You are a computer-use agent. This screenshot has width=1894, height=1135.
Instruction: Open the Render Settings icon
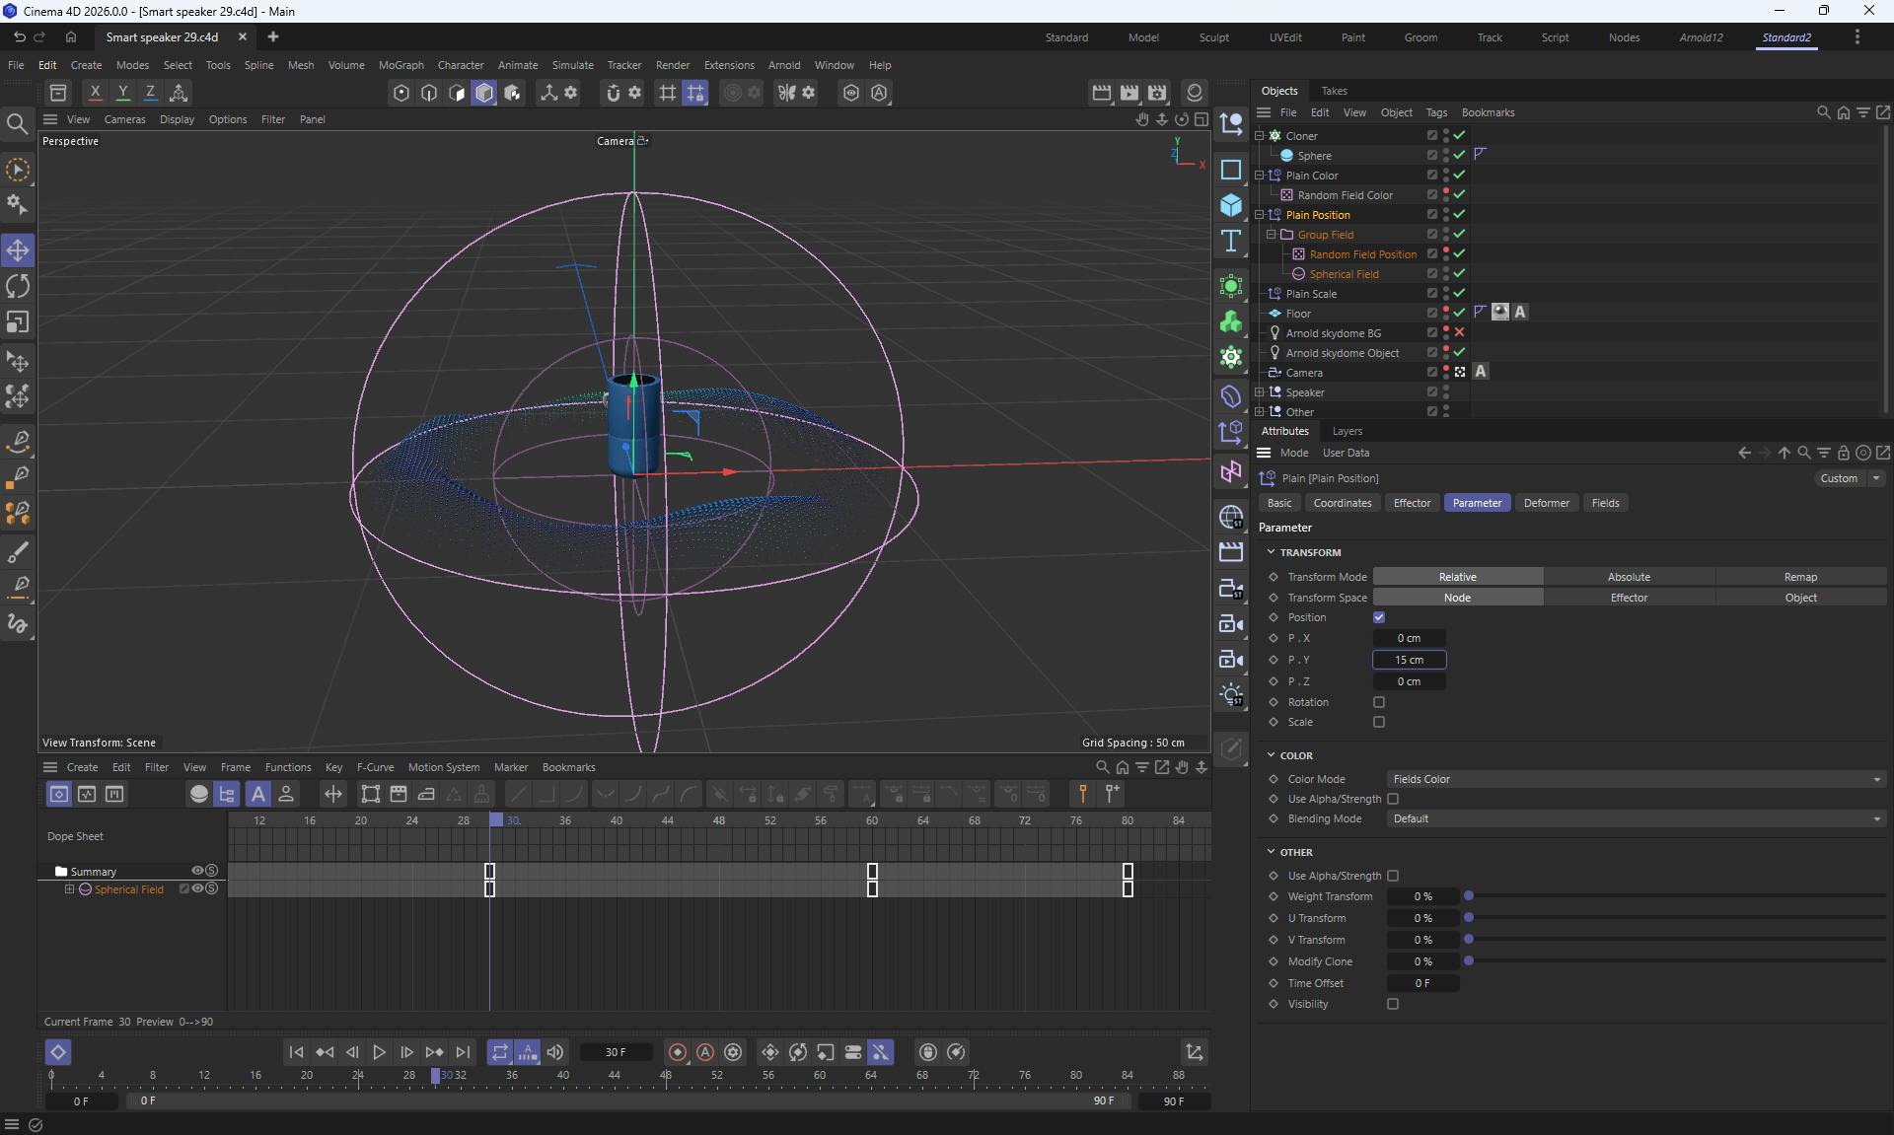pos(1157,93)
